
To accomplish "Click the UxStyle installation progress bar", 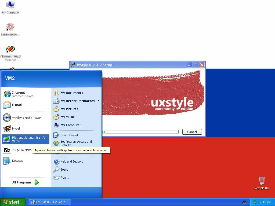I will tap(140, 132).
